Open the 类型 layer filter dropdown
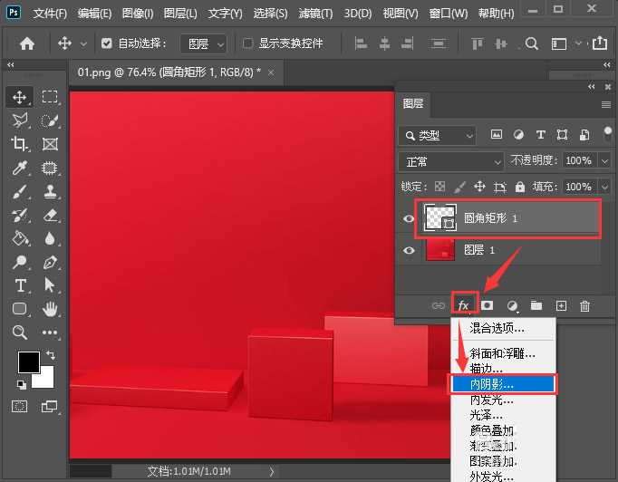618x482 pixels. coord(438,135)
